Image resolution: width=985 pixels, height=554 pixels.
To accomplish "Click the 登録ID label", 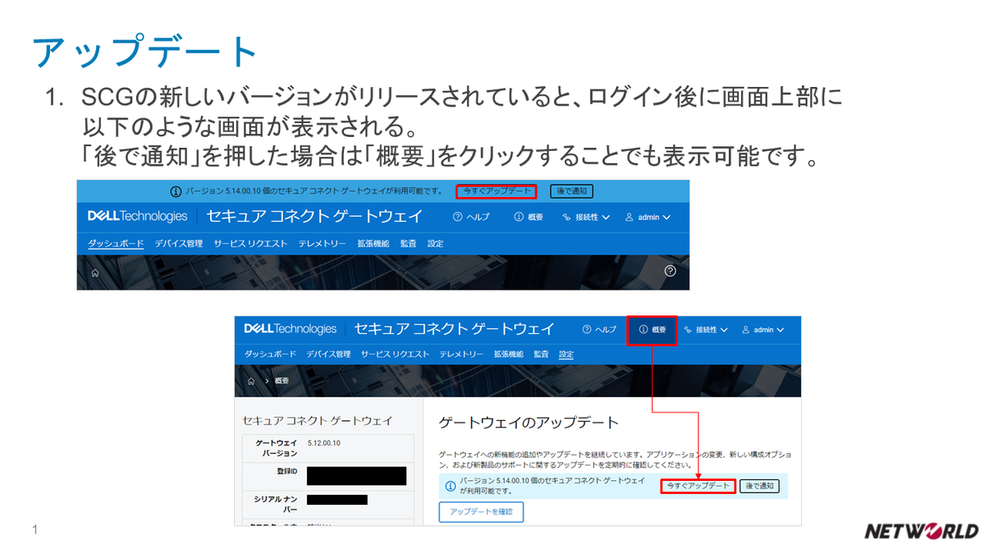I will pos(286,471).
